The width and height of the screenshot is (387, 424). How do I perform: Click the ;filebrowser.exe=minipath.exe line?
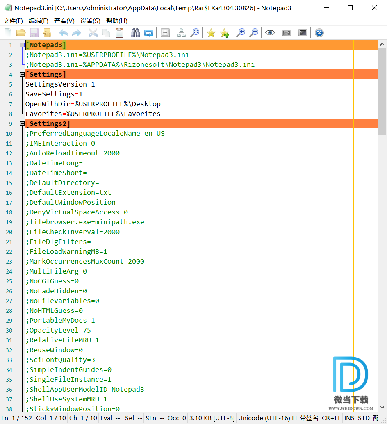click(x=85, y=222)
